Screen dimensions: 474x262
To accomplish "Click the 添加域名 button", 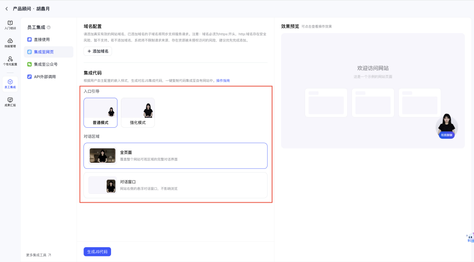I will coord(98,51).
